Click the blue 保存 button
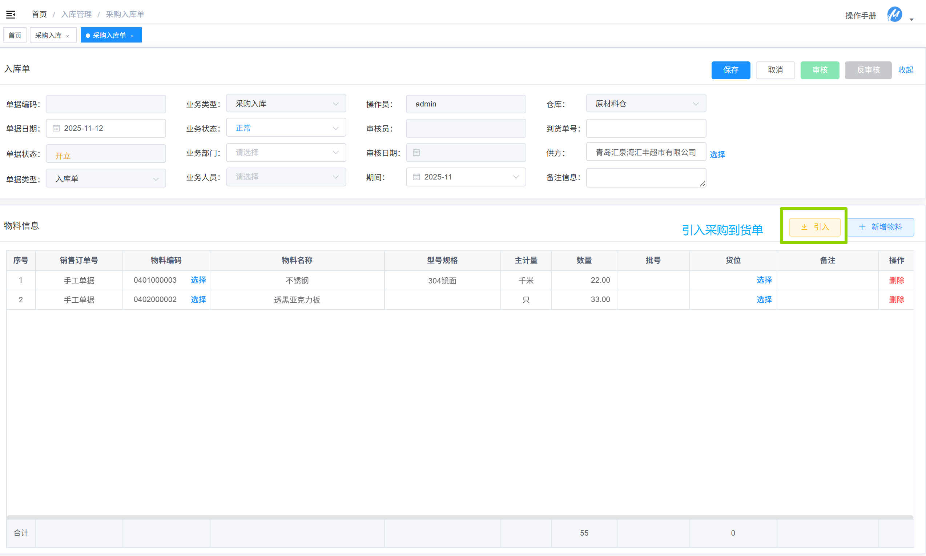 tap(730, 70)
